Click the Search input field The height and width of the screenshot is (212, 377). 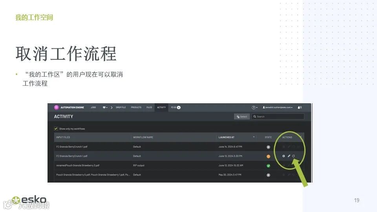pos(278,117)
